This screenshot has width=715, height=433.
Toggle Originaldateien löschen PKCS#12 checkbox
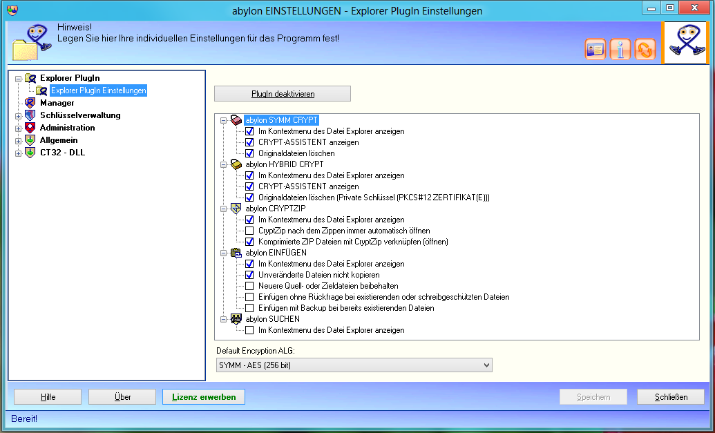tap(249, 198)
